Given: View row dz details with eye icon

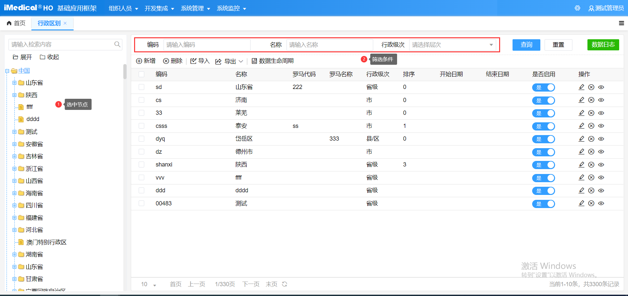Looking at the screenshot, I should pyautogui.click(x=601, y=152).
